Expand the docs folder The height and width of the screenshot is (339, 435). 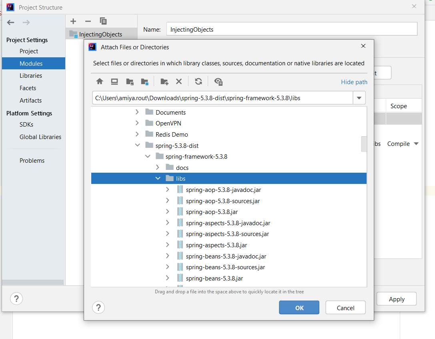coord(158,167)
